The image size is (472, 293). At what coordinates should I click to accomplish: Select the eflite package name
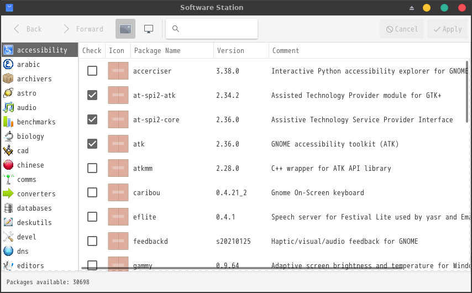point(144,217)
